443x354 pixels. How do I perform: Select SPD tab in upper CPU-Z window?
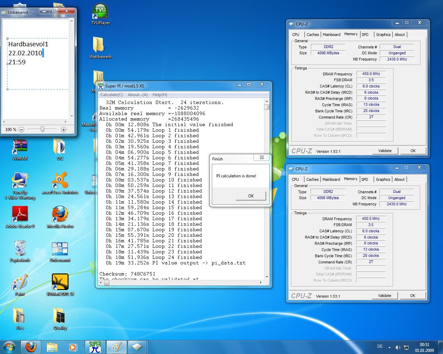365,35
